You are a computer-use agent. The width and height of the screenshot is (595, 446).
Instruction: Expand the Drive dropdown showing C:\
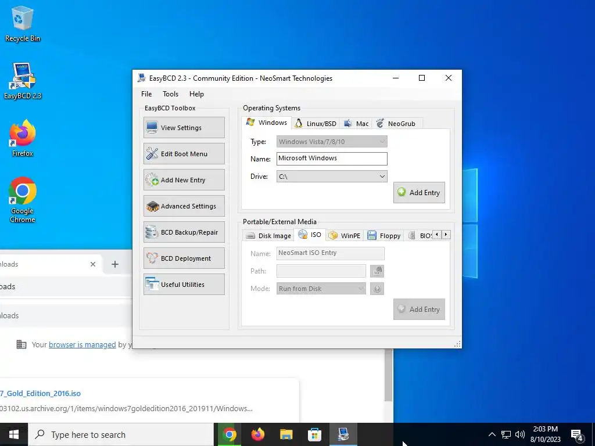[332, 177]
